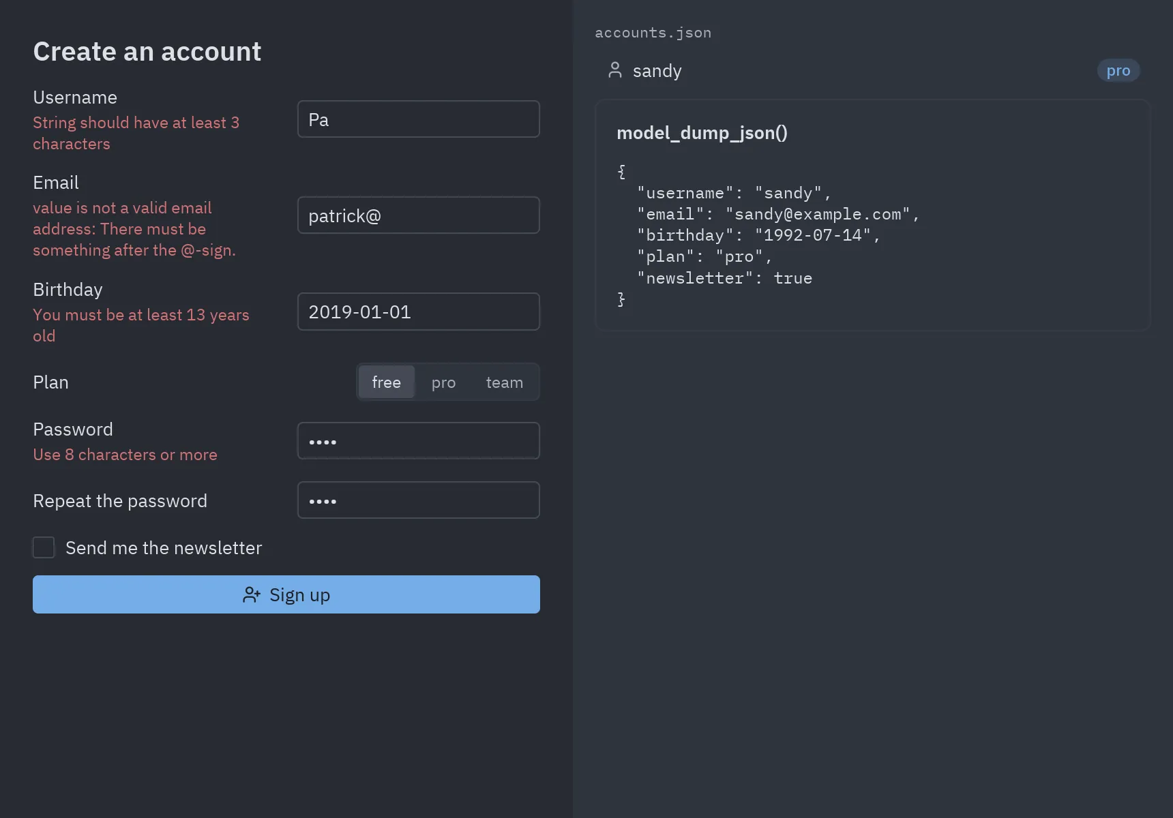Click the "birthday": "1992-07-14" JSON line
Image resolution: width=1173 pixels, height=818 pixels.
coord(758,235)
